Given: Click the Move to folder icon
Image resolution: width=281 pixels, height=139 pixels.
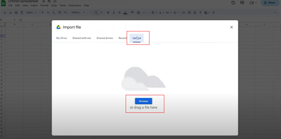Looking at the screenshot, I should (49, 1).
